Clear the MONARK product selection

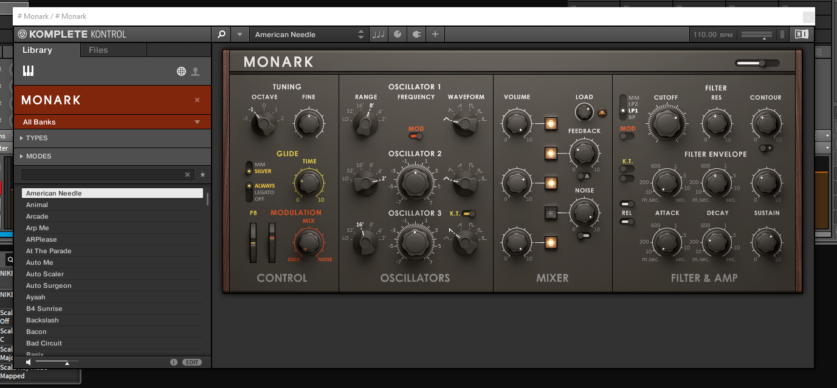pos(197,100)
